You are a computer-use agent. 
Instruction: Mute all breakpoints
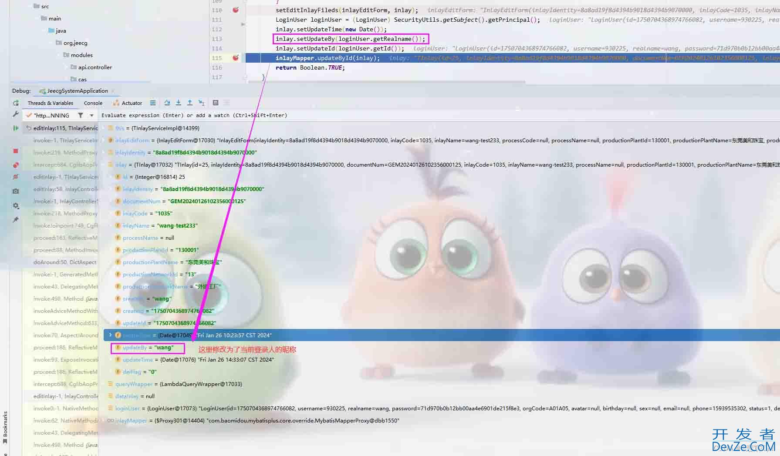coord(16,177)
